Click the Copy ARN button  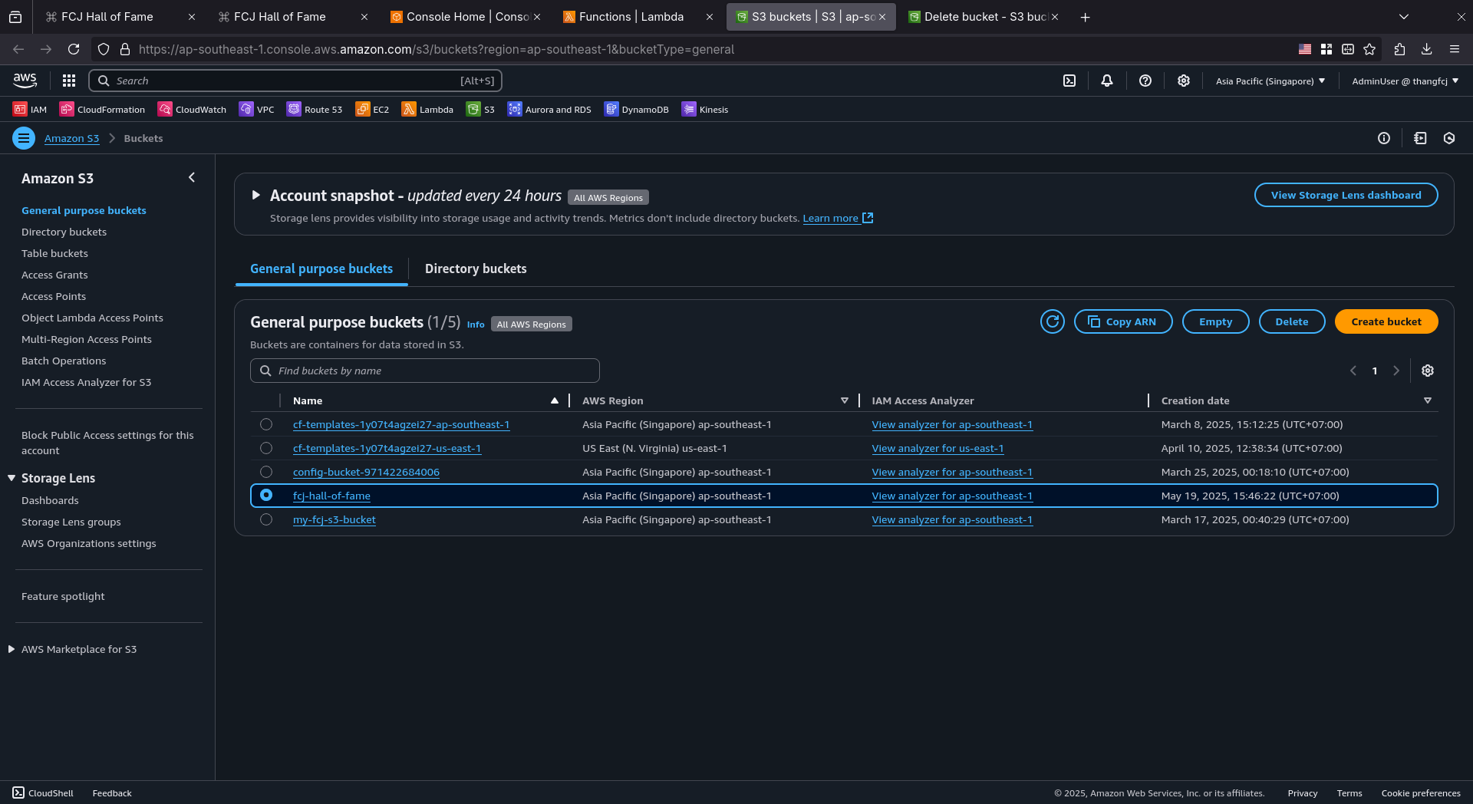[1123, 321]
